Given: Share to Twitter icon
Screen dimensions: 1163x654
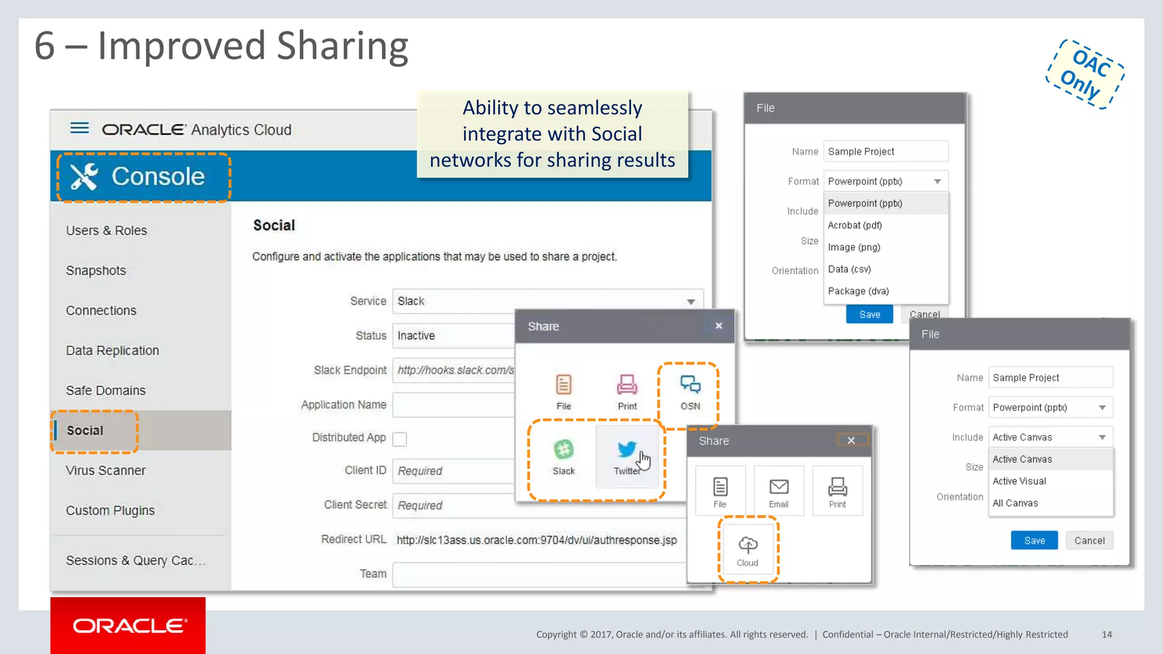Looking at the screenshot, I should (x=627, y=457).
